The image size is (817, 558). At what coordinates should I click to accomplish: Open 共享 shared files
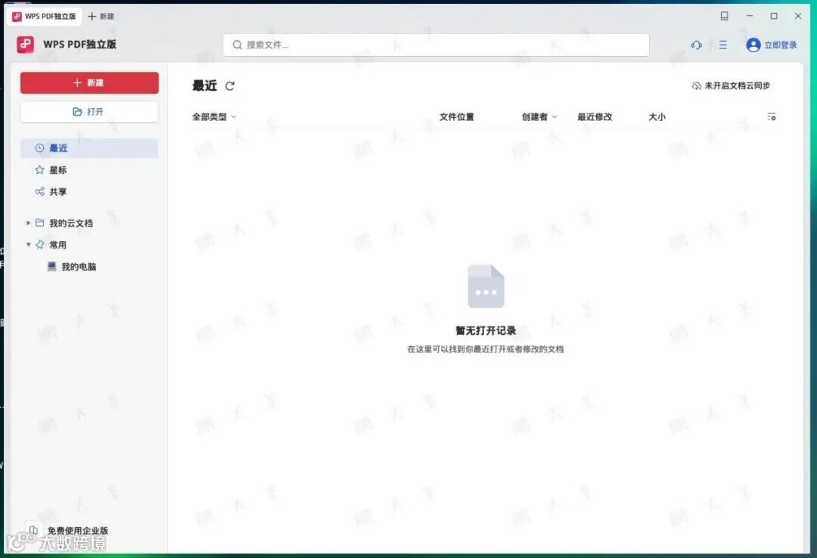coord(57,192)
